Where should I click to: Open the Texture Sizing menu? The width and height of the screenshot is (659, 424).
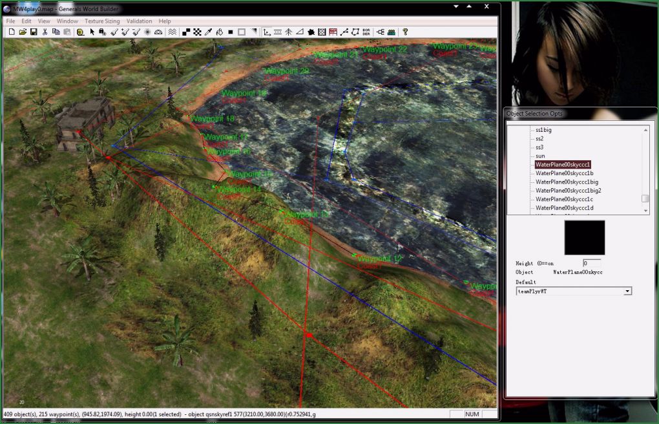[x=103, y=21]
